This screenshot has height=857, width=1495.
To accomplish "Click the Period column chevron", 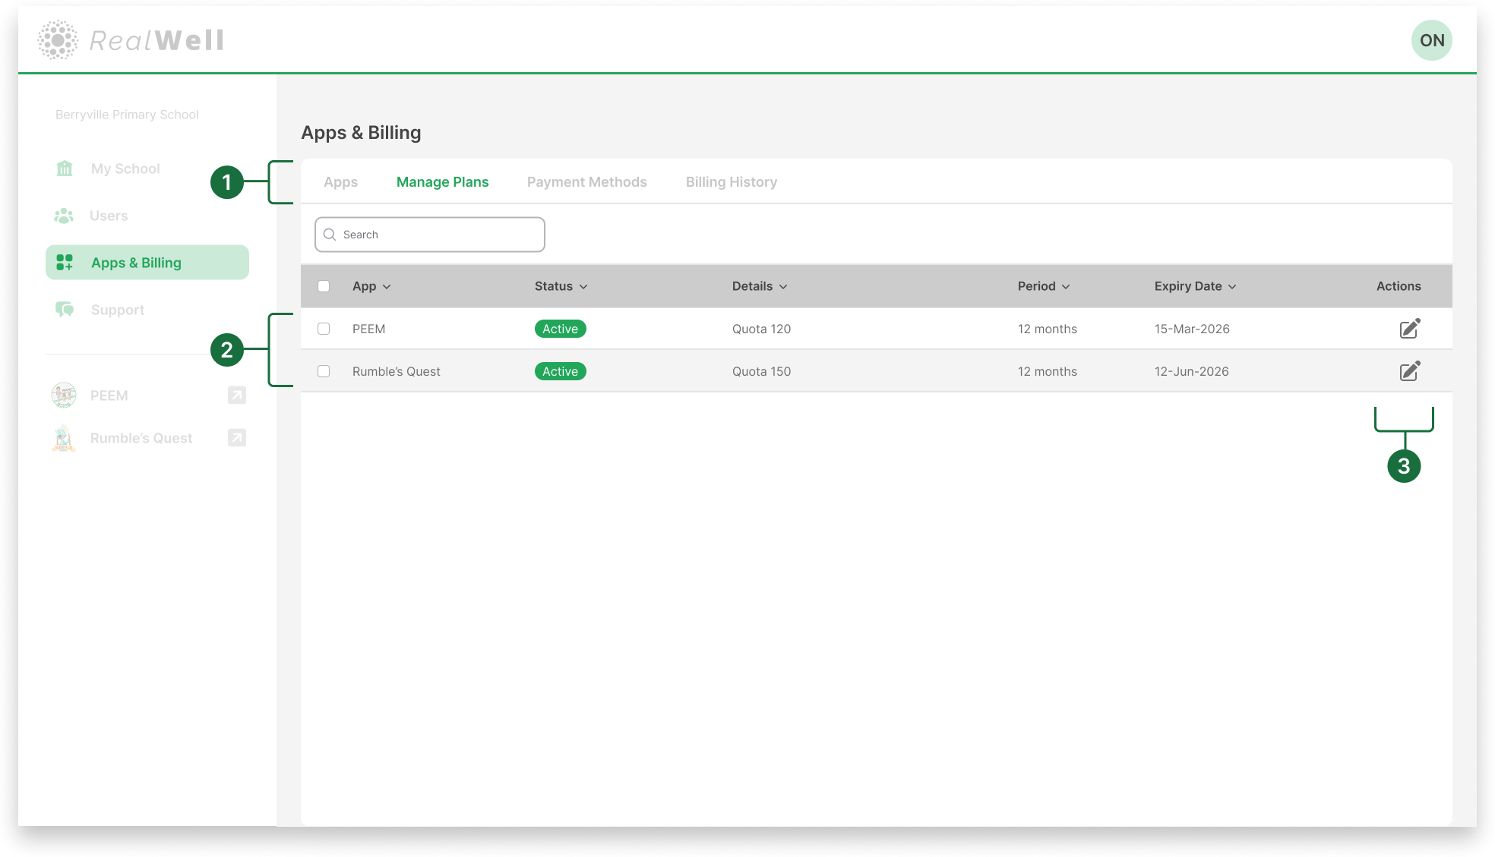I will [1067, 286].
